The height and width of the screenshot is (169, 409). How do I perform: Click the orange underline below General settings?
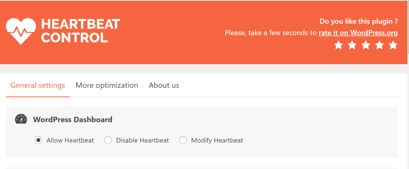pyautogui.click(x=37, y=96)
